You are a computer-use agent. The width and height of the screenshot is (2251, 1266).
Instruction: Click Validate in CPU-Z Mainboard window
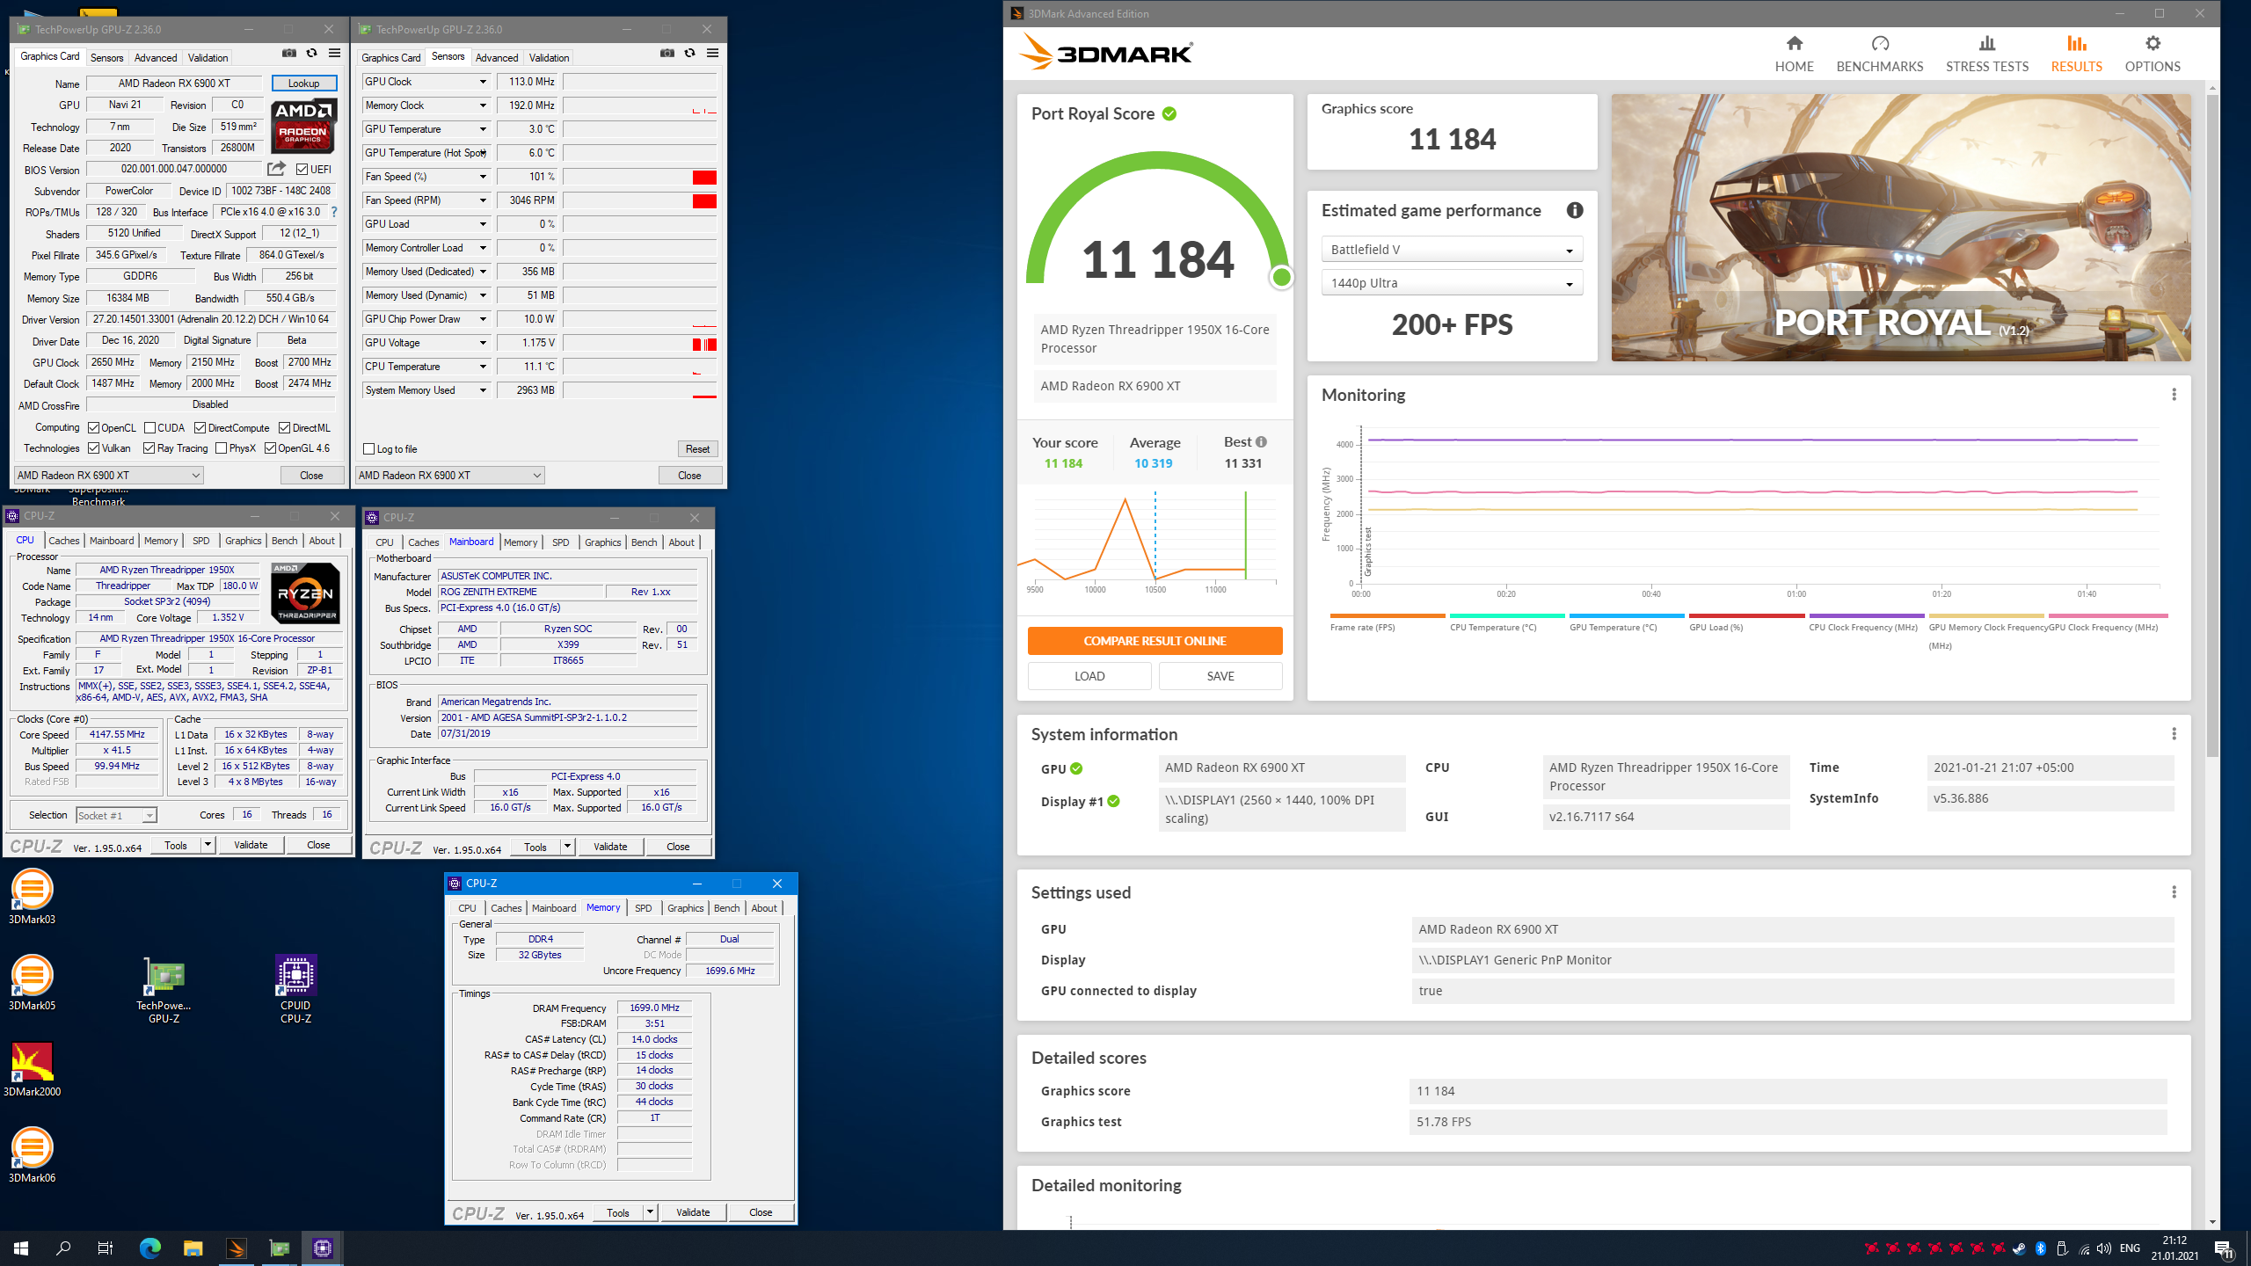(x=610, y=847)
